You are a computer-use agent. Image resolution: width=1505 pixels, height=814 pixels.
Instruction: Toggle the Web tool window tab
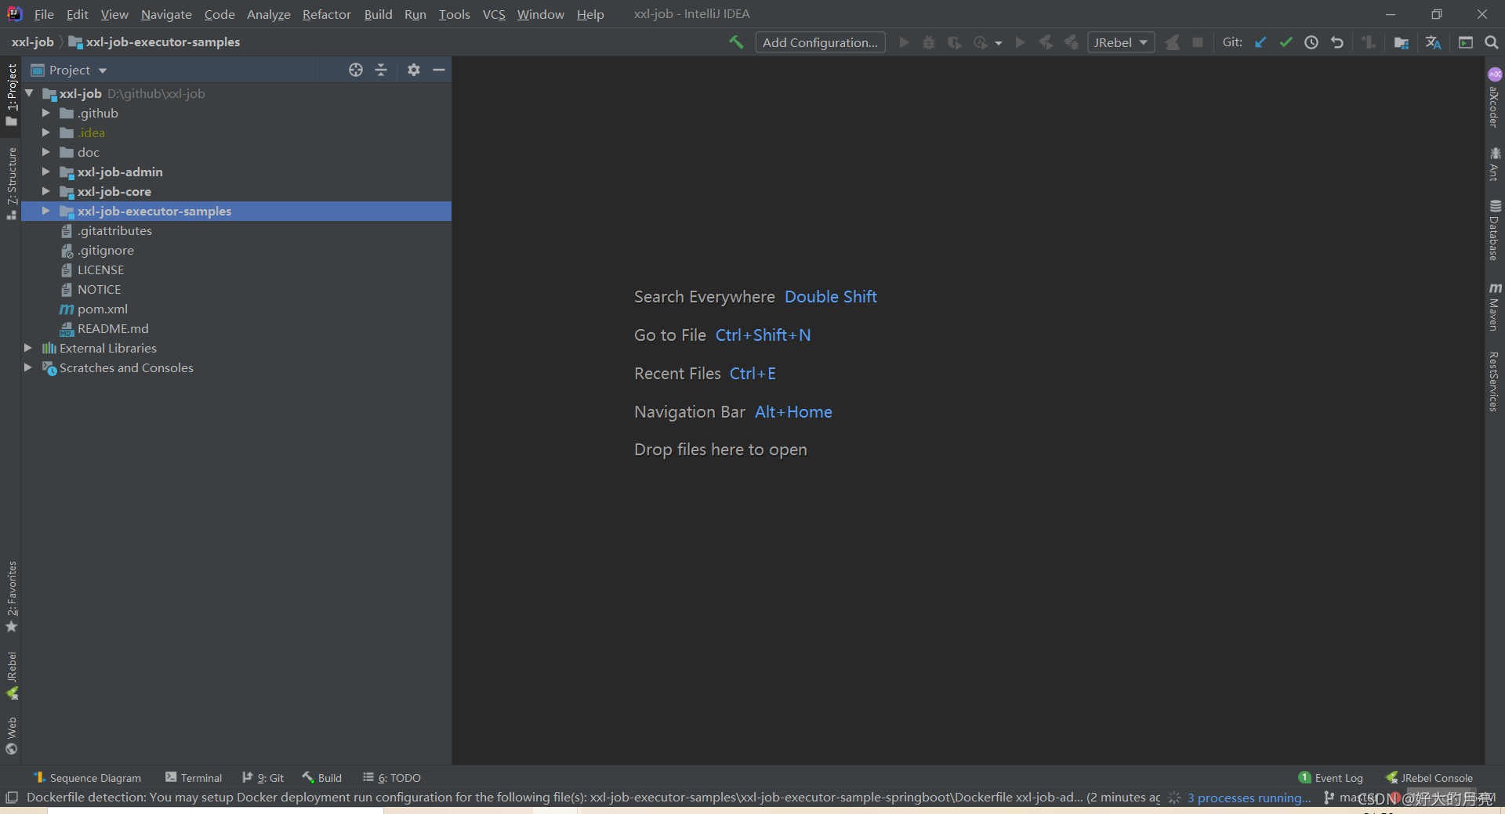[x=11, y=736]
